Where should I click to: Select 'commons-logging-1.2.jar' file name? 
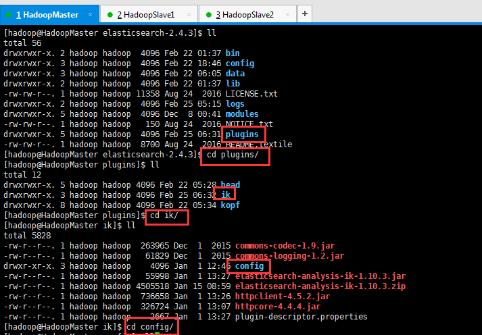point(289,256)
